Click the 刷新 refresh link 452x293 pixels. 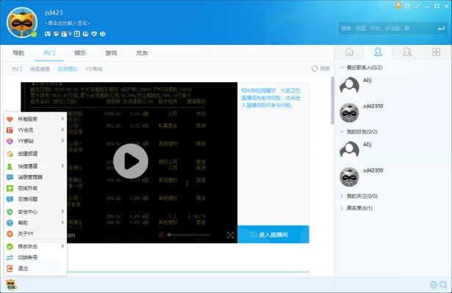[321, 68]
